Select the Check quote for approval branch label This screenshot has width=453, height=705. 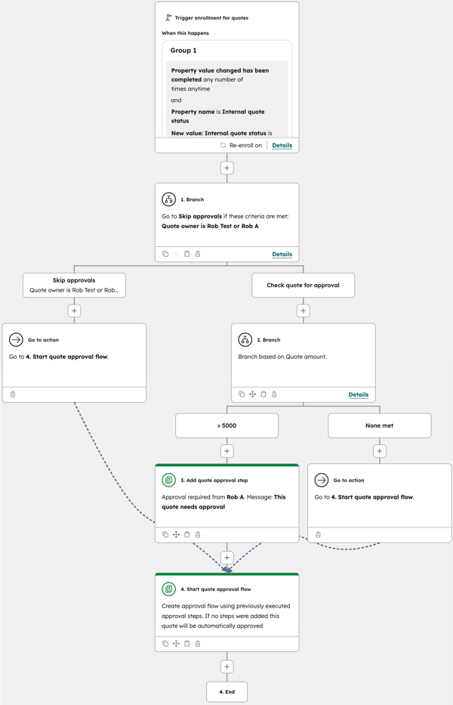click(x=303, y=286)
